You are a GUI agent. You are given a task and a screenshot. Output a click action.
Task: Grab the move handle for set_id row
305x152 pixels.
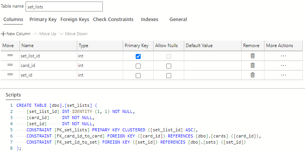(x=10, y=74)
